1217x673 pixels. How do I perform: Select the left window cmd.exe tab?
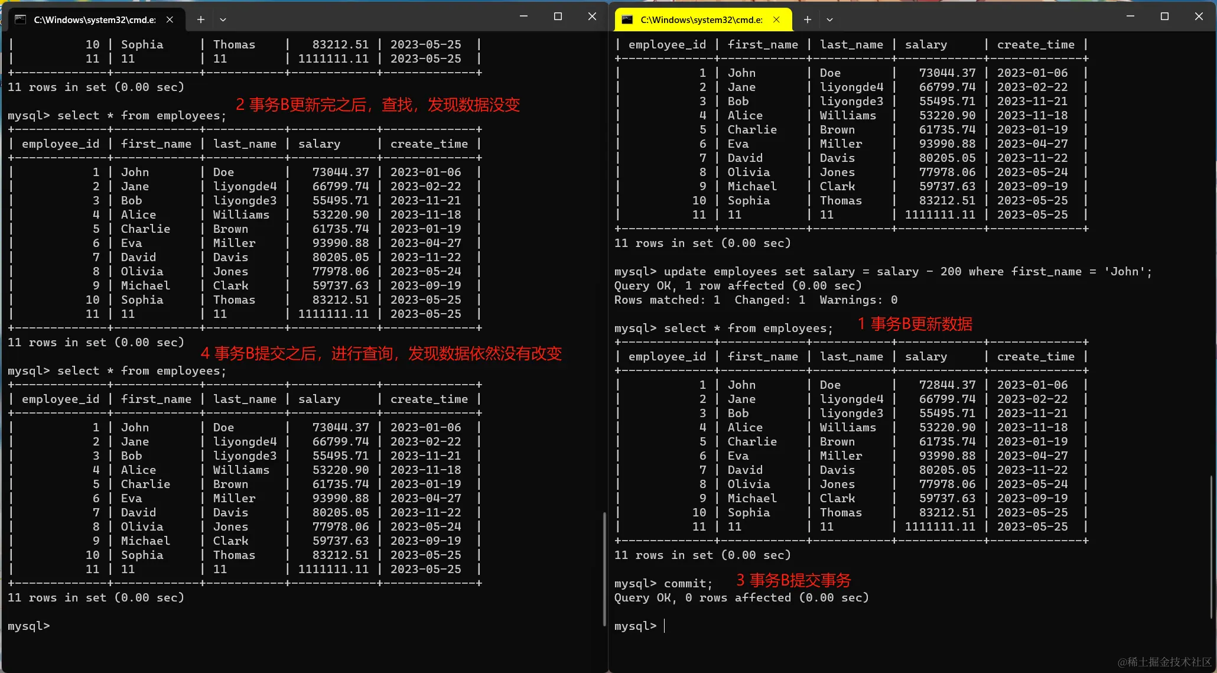(x=95, y=19)
